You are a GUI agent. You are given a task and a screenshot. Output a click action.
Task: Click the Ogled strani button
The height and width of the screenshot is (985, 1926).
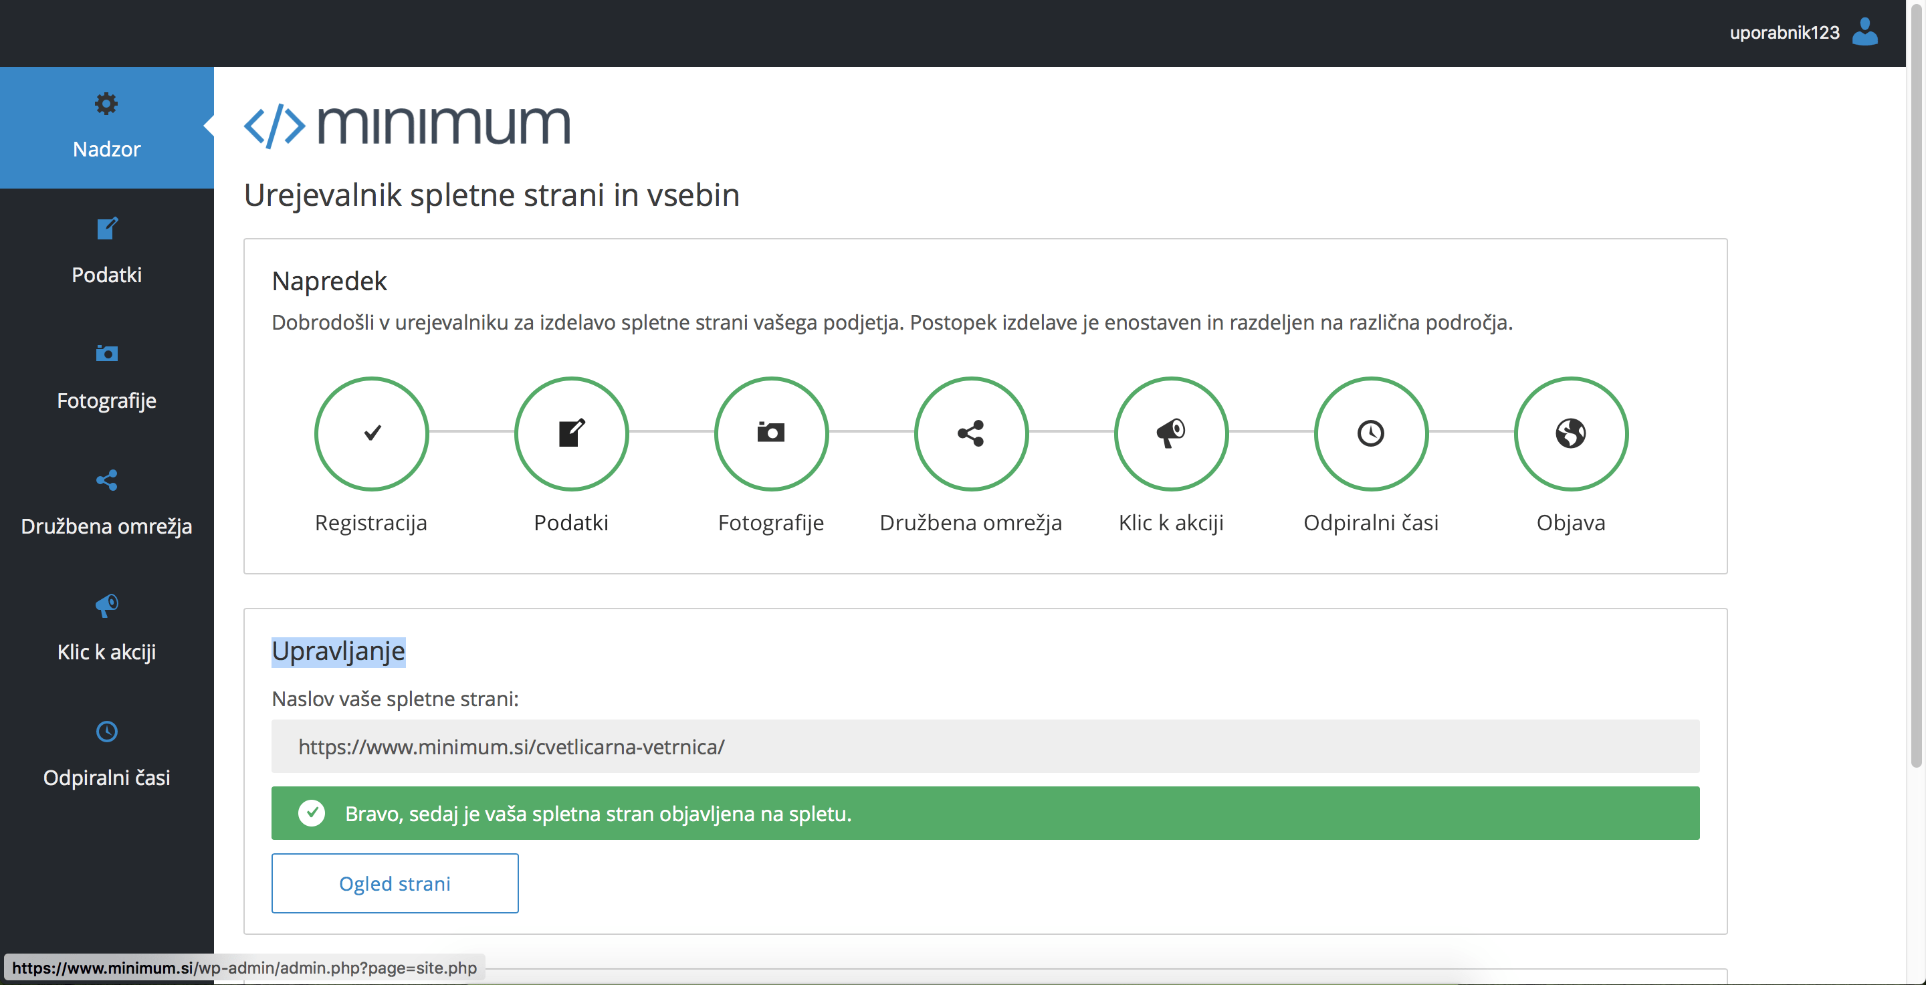pos(395,883)
